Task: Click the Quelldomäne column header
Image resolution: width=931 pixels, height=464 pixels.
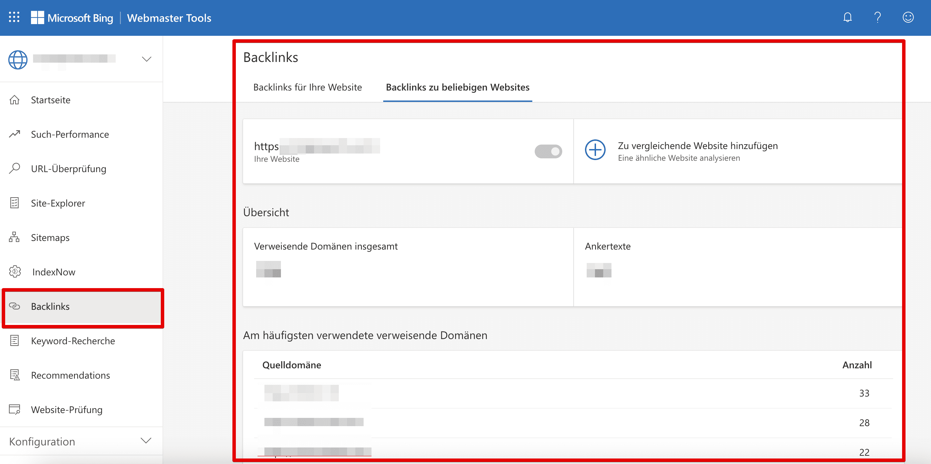Action: 292,365
